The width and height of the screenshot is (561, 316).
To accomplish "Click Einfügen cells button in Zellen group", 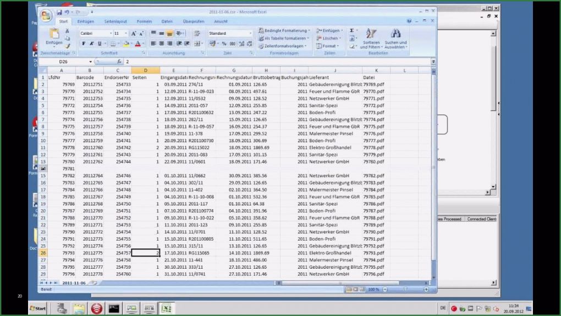I will tap(330, 31).
